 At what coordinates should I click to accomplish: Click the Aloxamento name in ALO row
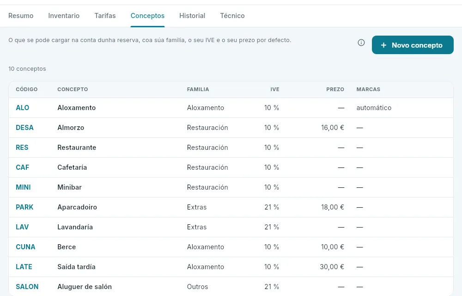[77, 108]
